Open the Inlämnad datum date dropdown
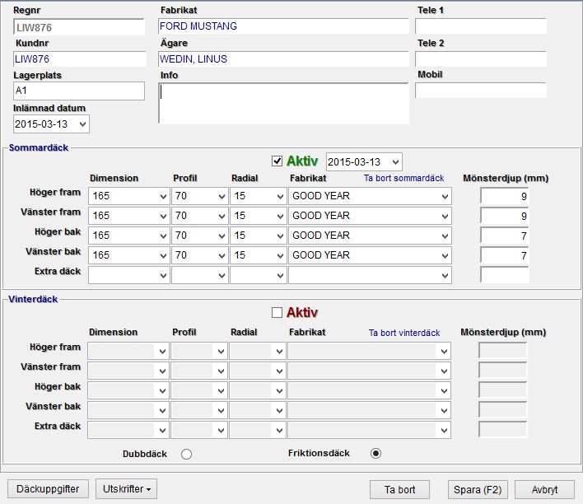Viewport: 583px width, 504px height. tap(83, 124)
